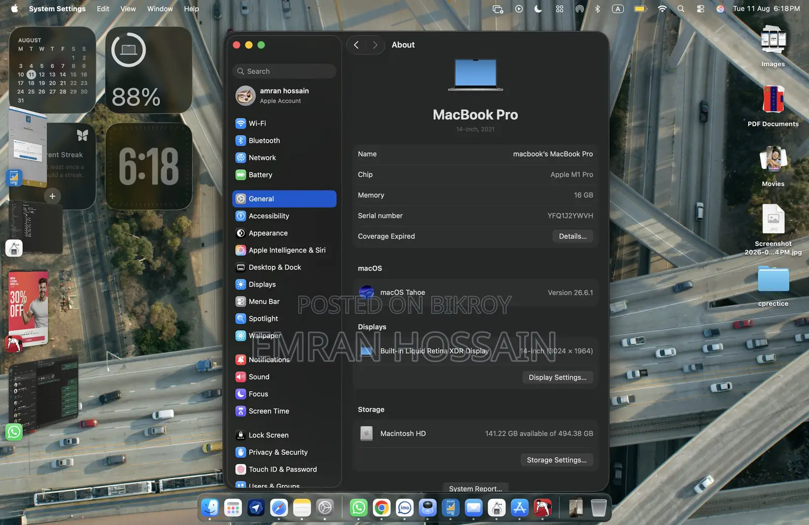Open Wi-Fi settings in the sidebar
The height and width of the screenshot is (525, 809).
pyautogui.click(x=284, y=123)
